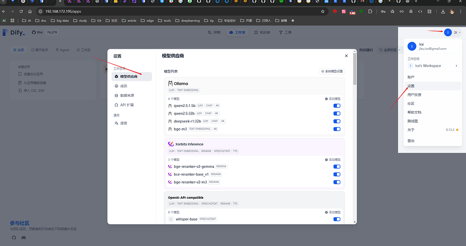Filter apps by Chat Assistant

pyautogui.click(x=40, y=50)
